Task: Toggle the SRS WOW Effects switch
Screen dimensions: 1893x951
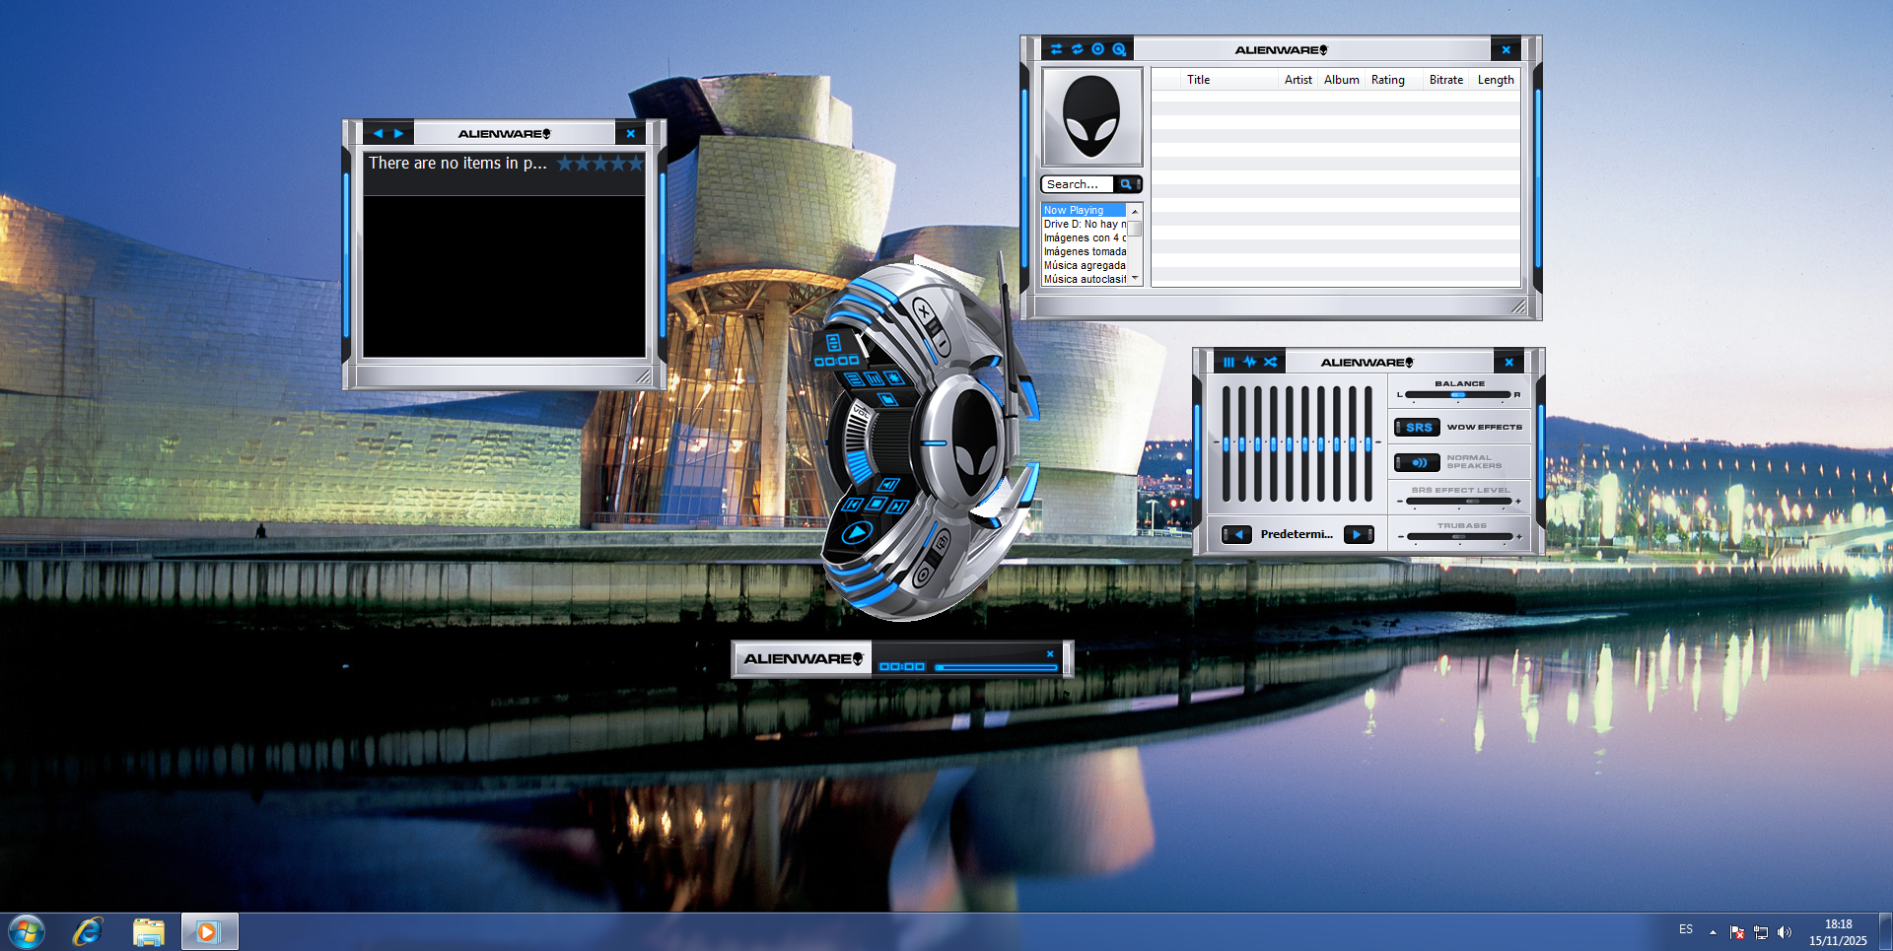Action: [1417, 428]
